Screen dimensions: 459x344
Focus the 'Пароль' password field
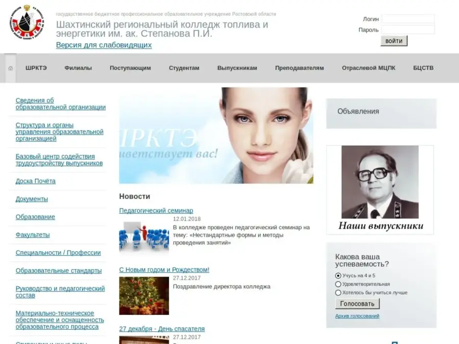coord(408,30)
